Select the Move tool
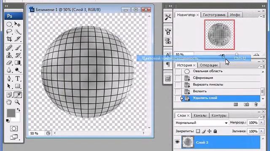 pos(17,24)
